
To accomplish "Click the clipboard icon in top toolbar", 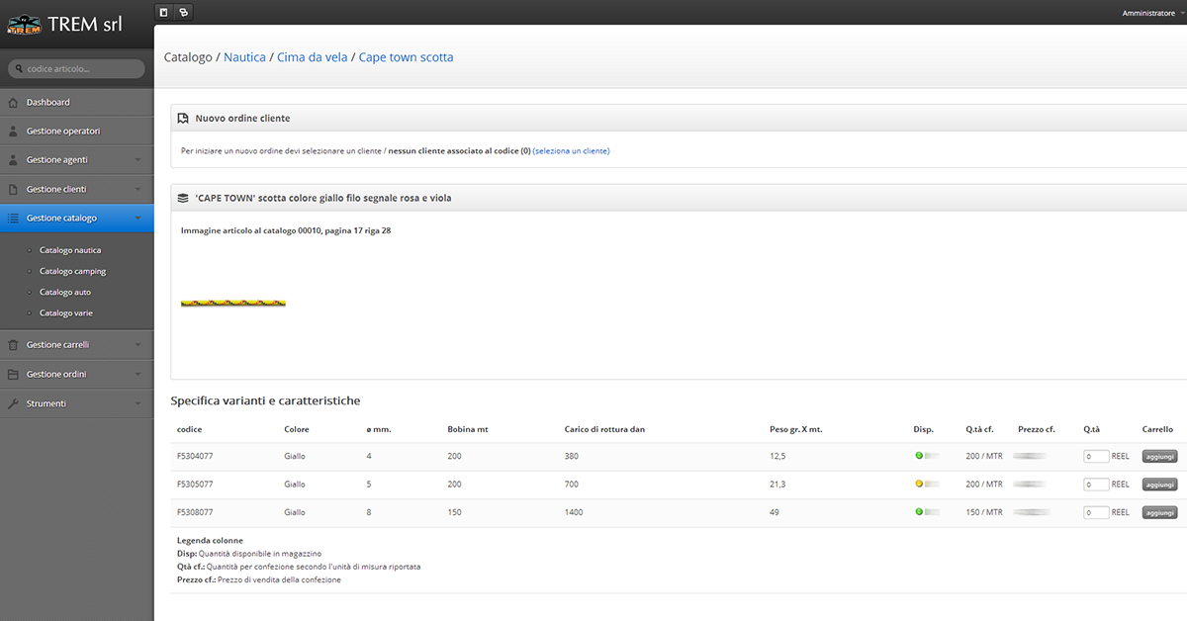I will [x=164, y=12].
